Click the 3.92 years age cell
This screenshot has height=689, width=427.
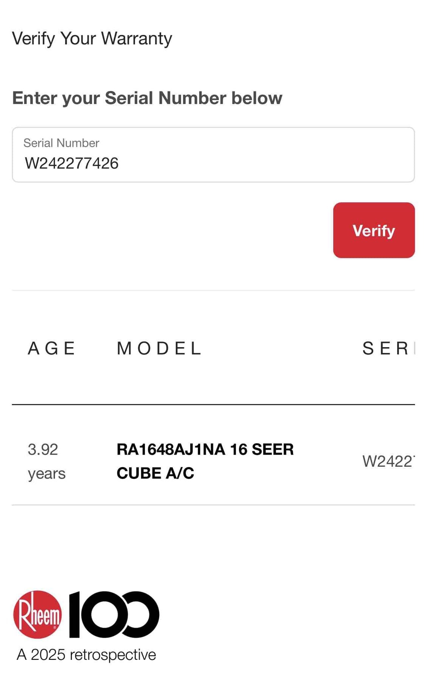pos(47,461)
